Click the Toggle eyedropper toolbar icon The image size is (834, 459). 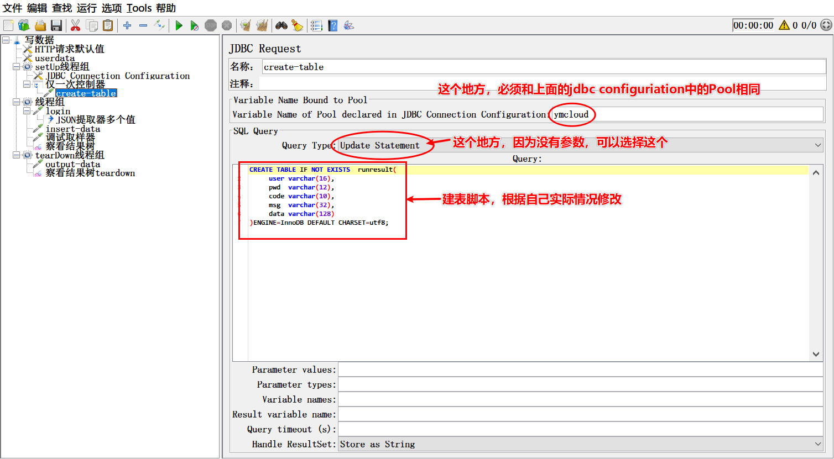pos(159,25)
